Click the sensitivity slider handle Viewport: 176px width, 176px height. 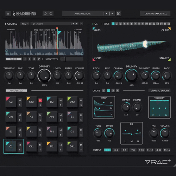[64, 59]
